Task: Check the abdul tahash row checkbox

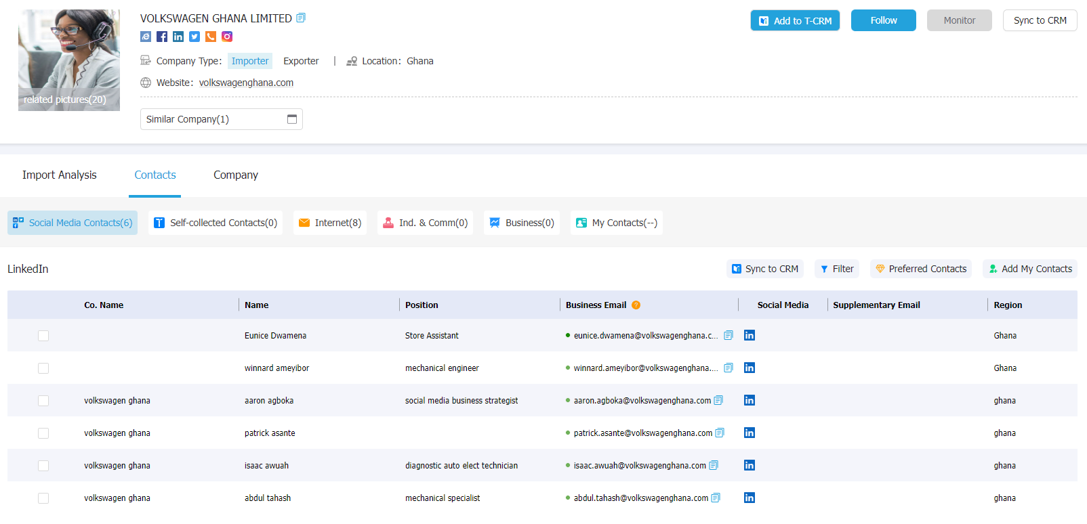Action: (x=43, y=498)
